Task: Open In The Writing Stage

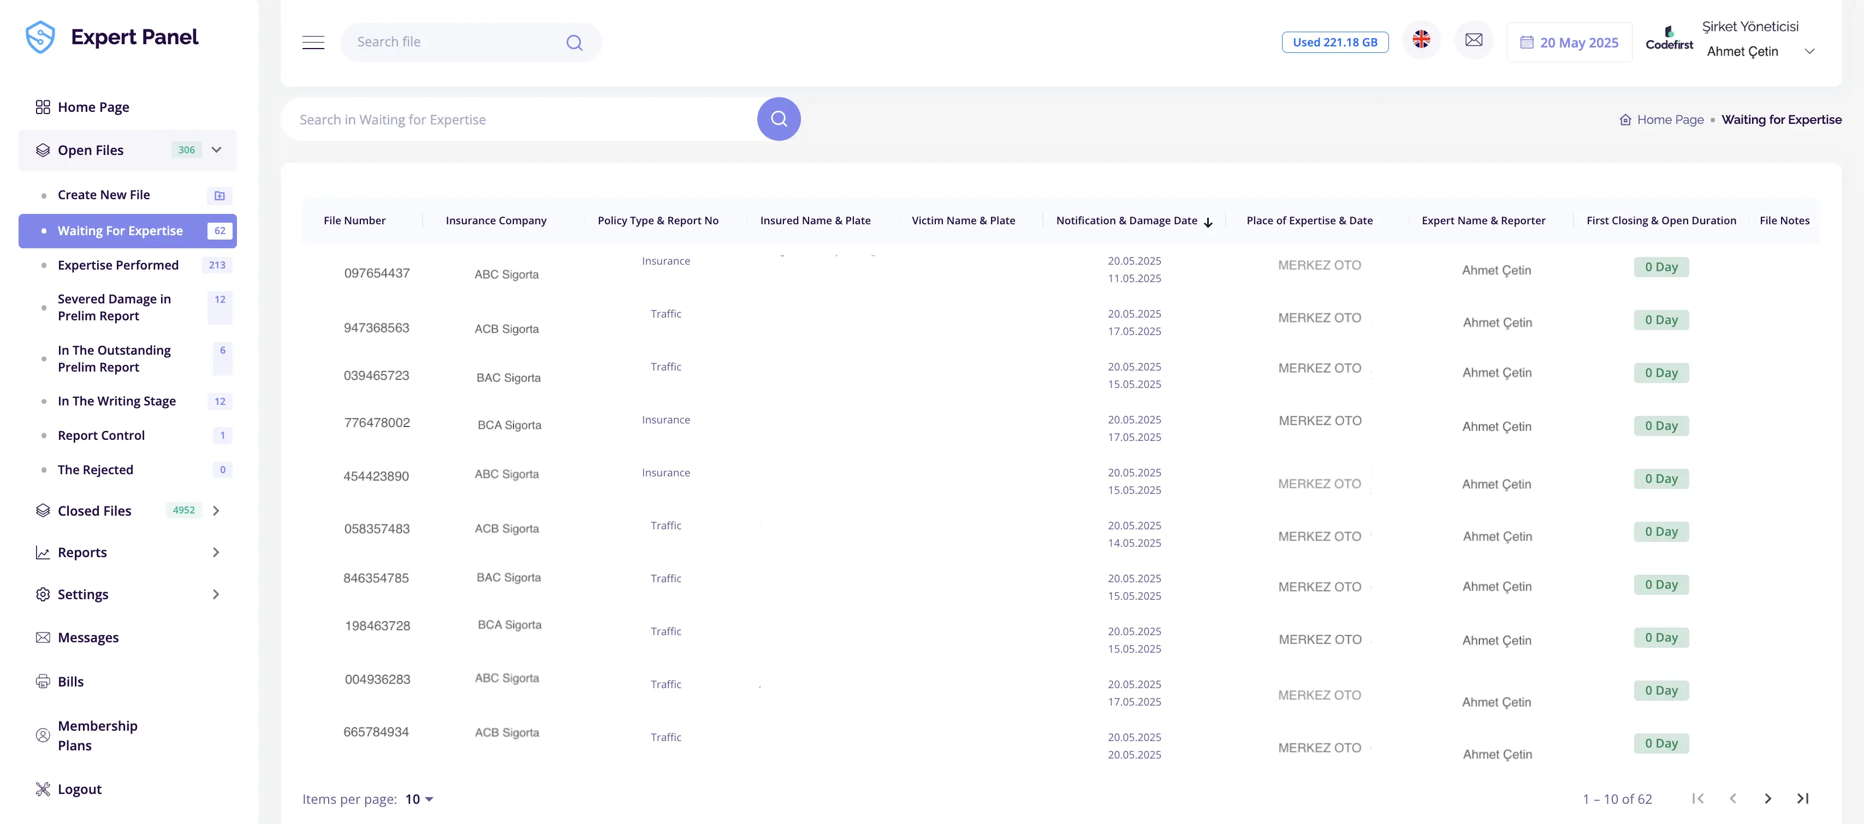Action: 127,402
